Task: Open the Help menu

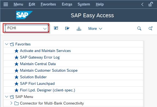Action: [100, 4]
